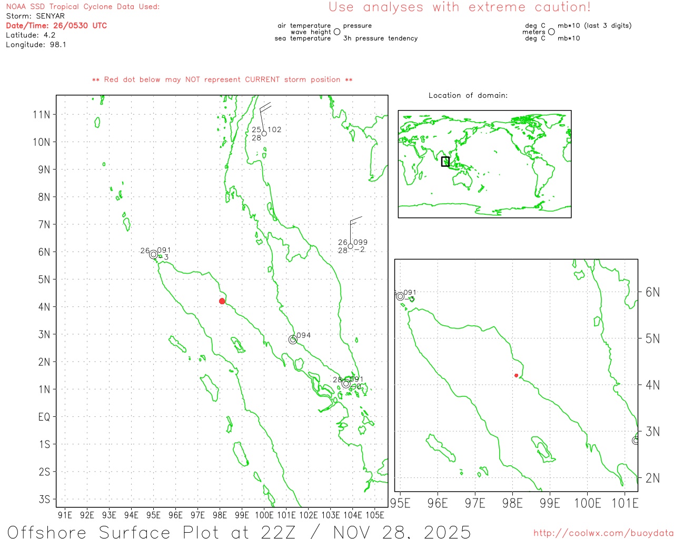Click the red dot in the zoomed inset map
The width and height of the screenshot is (674, 539).
point(516,375)
